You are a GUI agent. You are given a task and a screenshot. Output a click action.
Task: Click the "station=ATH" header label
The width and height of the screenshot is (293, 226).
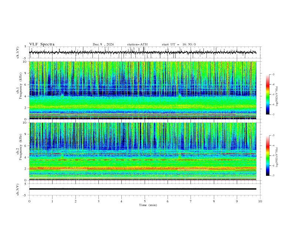[137, 44]
